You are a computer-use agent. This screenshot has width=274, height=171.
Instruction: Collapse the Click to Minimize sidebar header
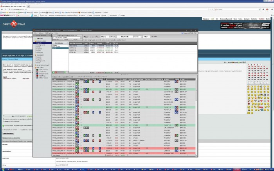click(42, 36)
